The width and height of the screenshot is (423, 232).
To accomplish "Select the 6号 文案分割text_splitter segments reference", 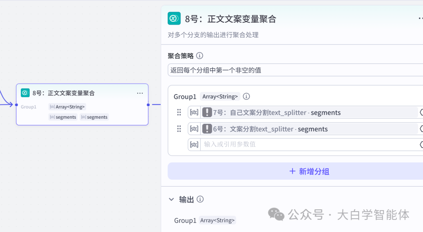I will pos(309,129).
